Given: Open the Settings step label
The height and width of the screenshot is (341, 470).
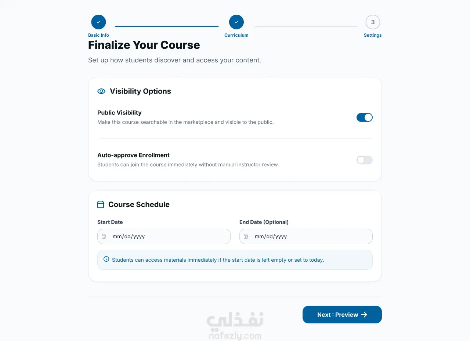Looking at the screenshot, I should tap(373, 35).
